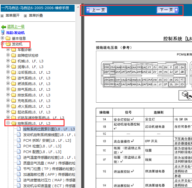Click the computer icon beside 当前:发动机
Viewport: 192px width, 188px height.
click(3, 32)
